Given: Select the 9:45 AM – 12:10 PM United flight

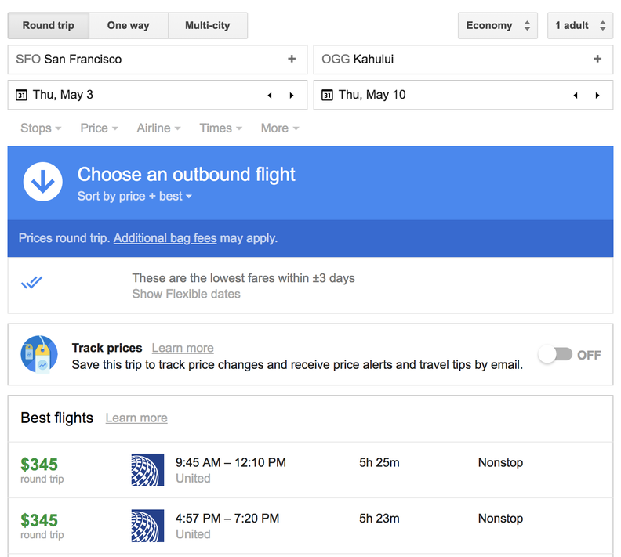Looking at the screenshot, I should pos(310,470).
